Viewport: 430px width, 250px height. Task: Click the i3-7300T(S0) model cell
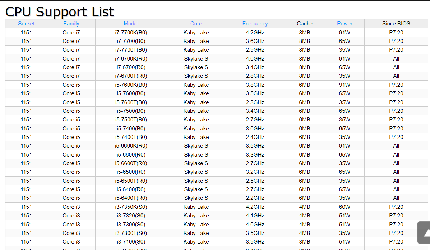point(131,233)
